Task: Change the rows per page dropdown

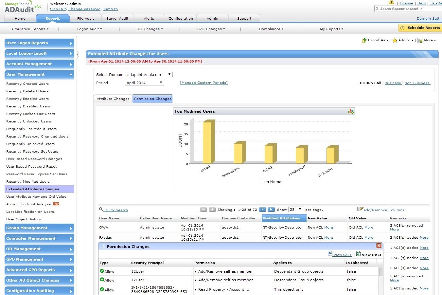Action: pos(295,210)
